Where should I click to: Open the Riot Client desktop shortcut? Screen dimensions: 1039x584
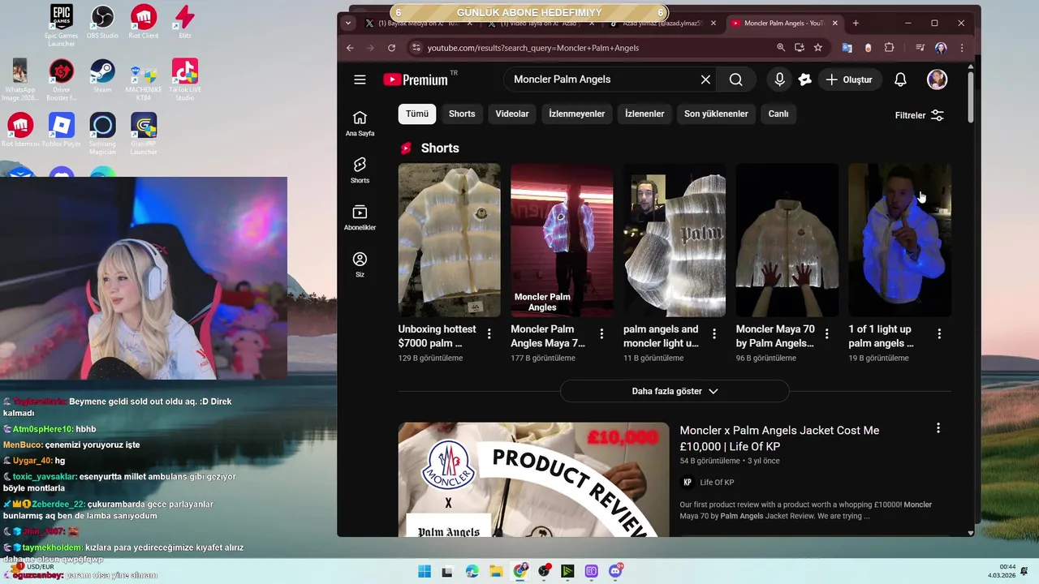click(144, 22)
